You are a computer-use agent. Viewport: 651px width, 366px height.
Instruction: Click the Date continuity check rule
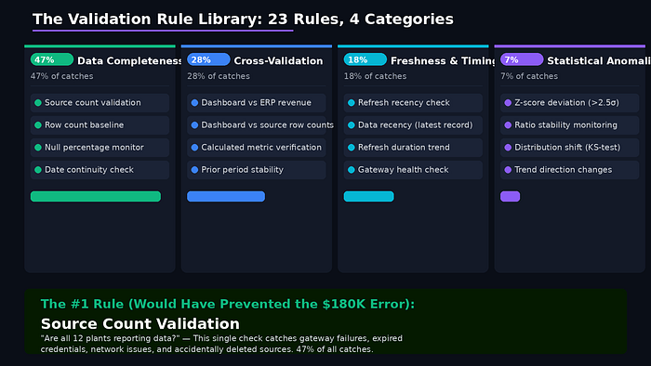click(100, 170)
